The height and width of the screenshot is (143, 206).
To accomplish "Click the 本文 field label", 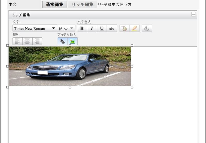I will coord(12,4).
